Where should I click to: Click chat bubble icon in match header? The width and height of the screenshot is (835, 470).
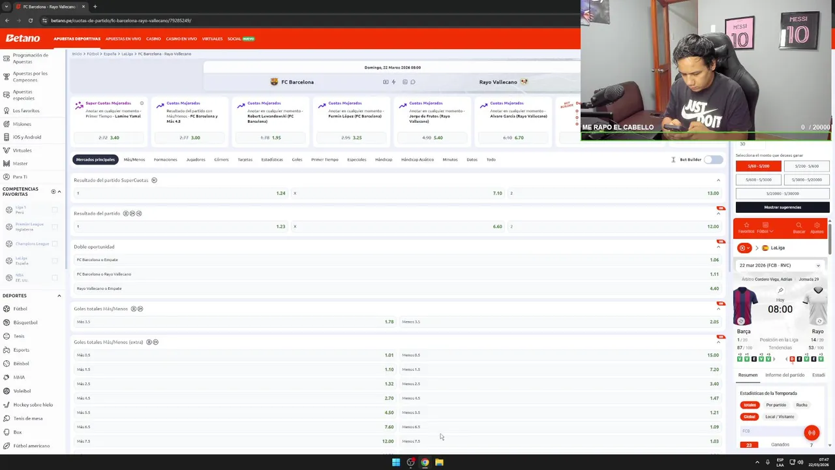click(x=413, y=82)
